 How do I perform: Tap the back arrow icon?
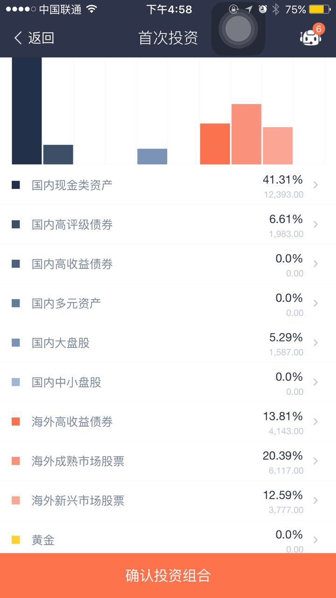click(x=18, y=38)
